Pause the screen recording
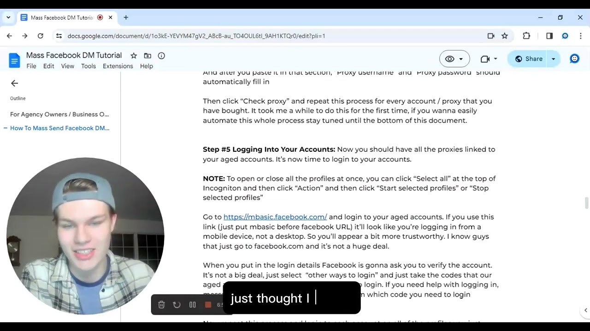Screen dimensions: 590x331 pyautogui.click(x=193, y=305)
